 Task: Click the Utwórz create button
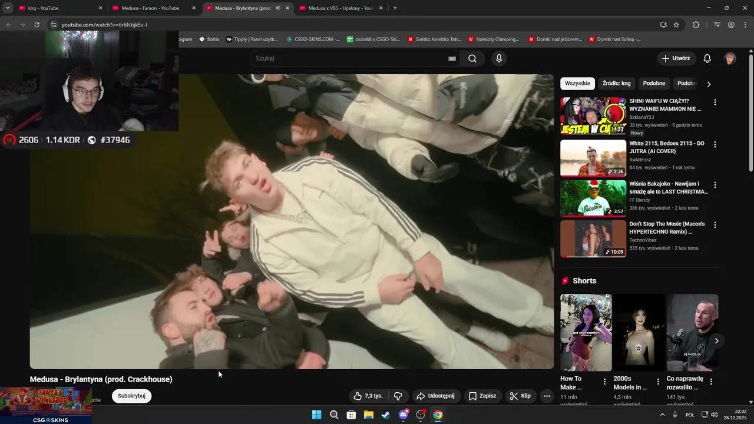[676, 58]
